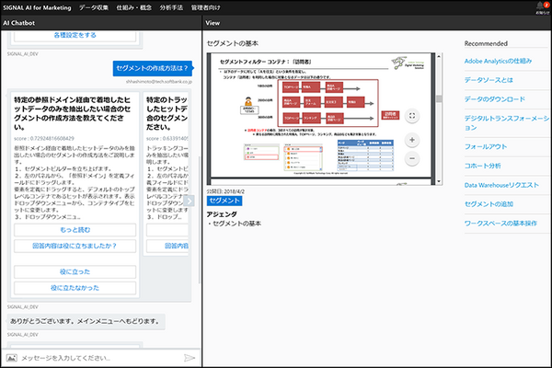Open the Data Warehouseリクエスト link
The width and height of the screenshot is (552, 368).
pyautogui.click(x=501, y=185)
